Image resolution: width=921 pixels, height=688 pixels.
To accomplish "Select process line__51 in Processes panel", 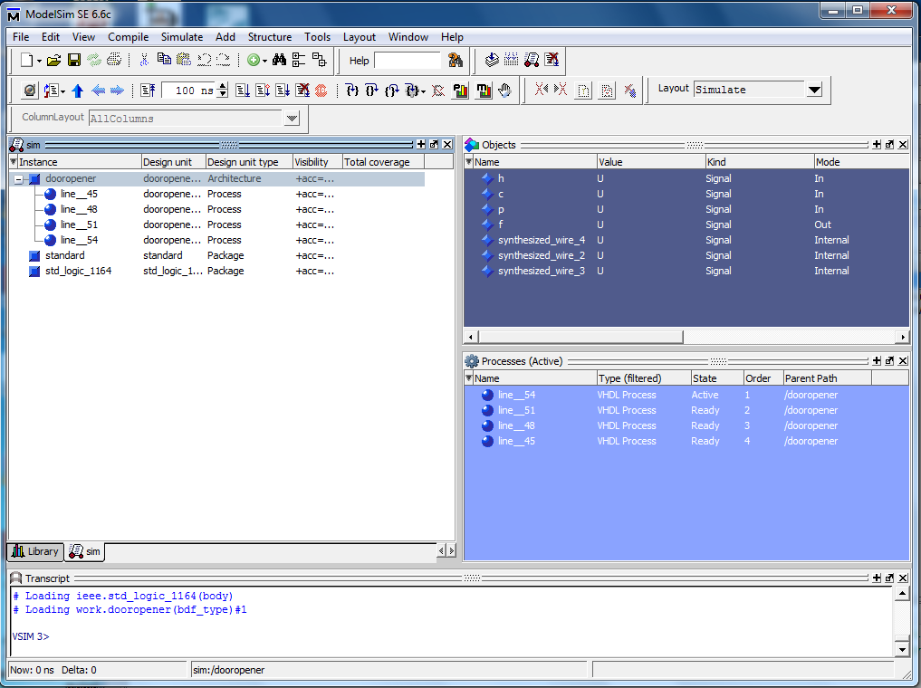I will [x=516, y=410].
